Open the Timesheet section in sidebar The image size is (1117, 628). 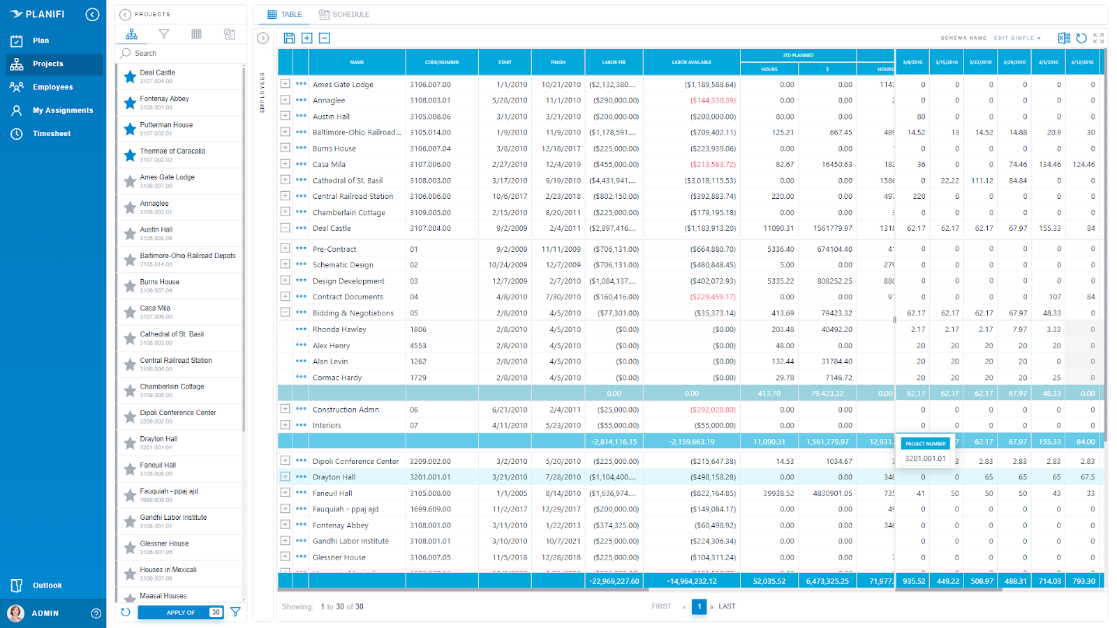[x=52, y=133]
